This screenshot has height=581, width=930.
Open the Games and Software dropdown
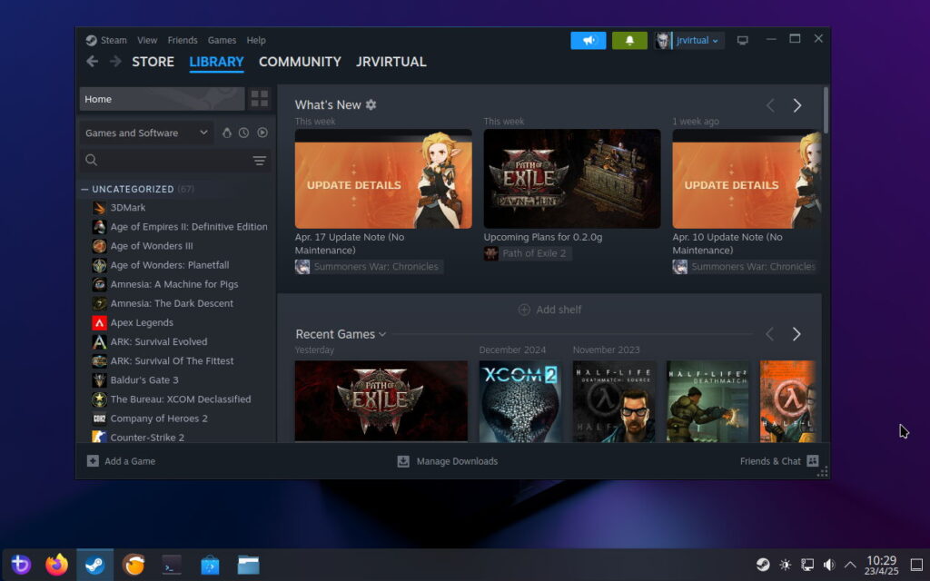[145, 133]
